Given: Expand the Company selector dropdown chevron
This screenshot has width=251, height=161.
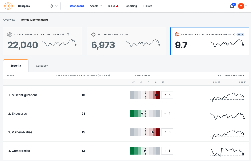Looking at the screenshot, I should click(x=56, y=6).
